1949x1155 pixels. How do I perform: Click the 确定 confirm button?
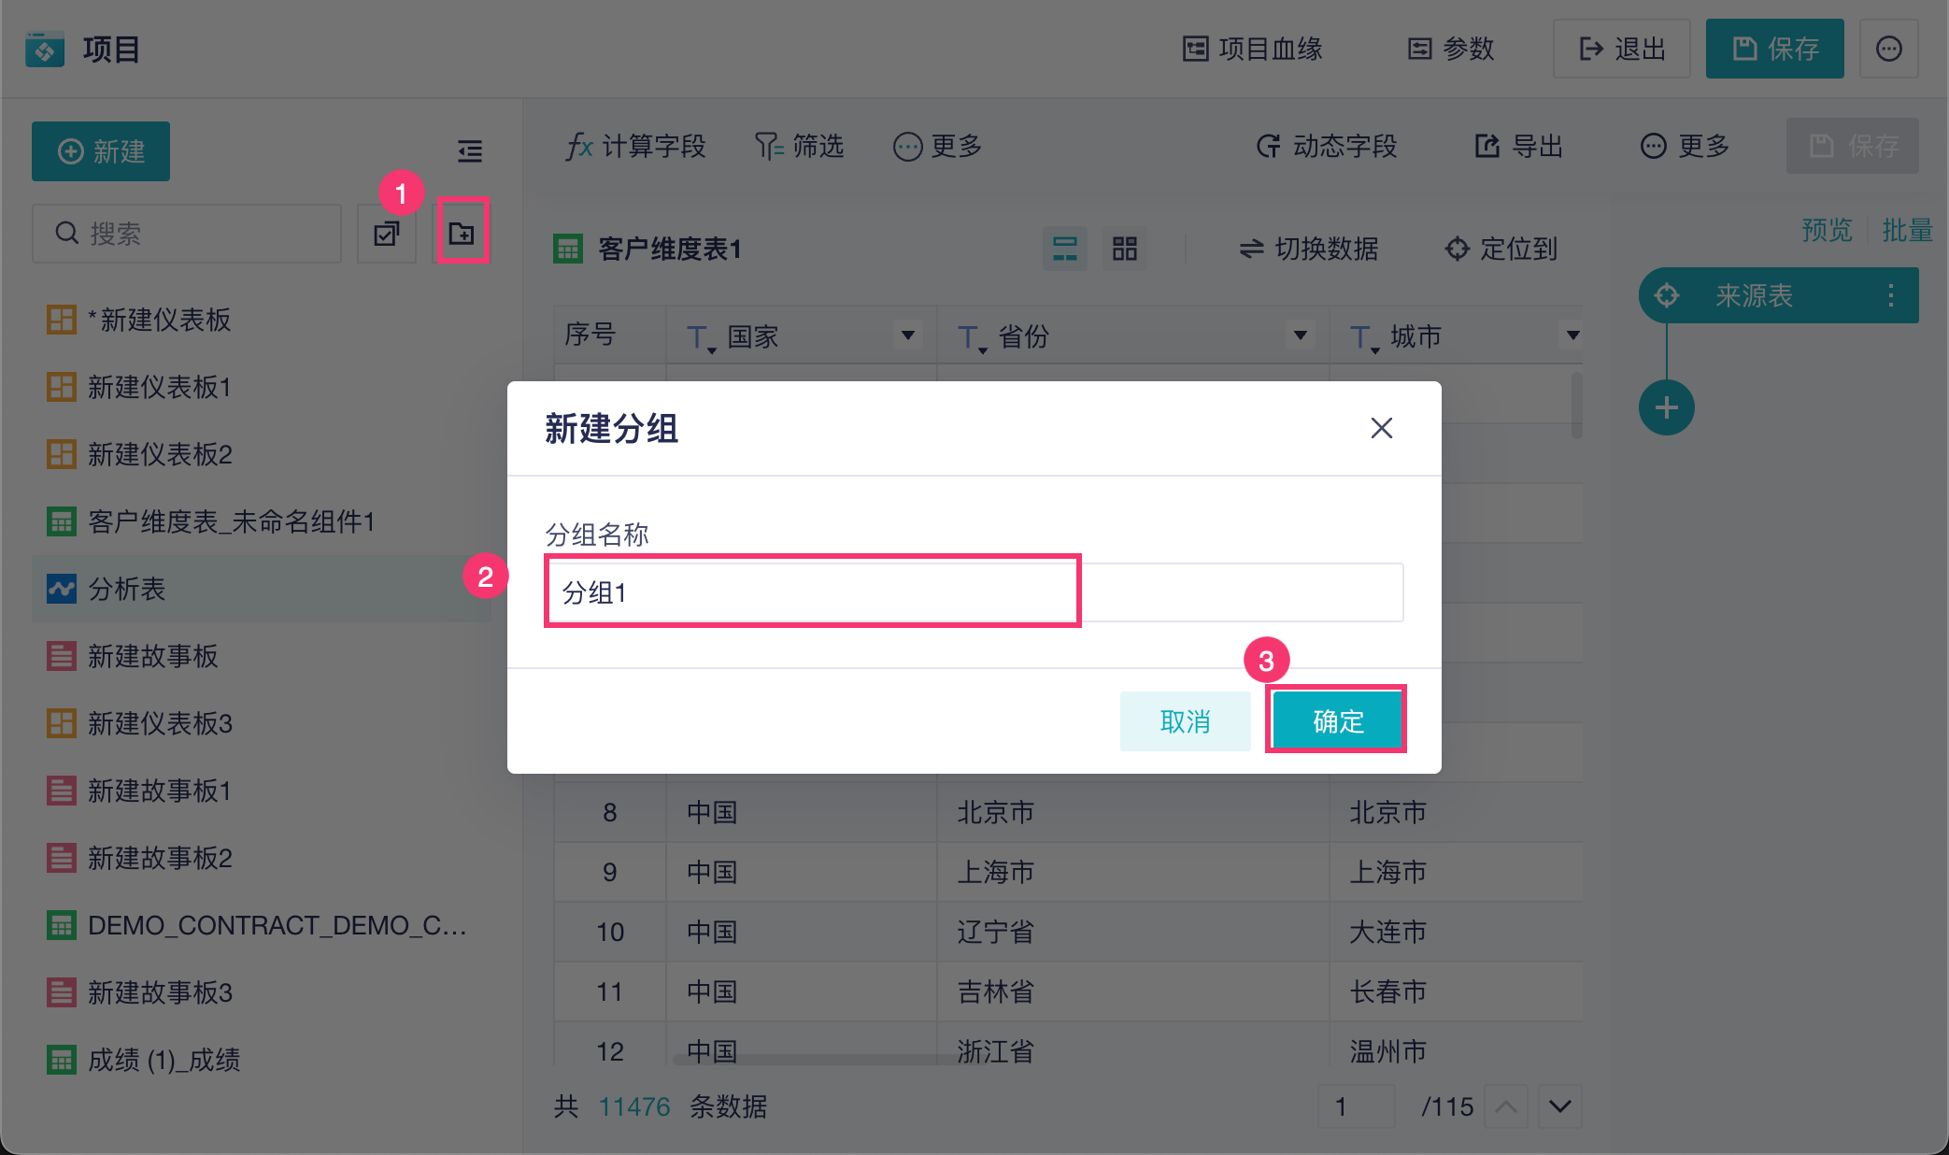[x=1337, y=720]
